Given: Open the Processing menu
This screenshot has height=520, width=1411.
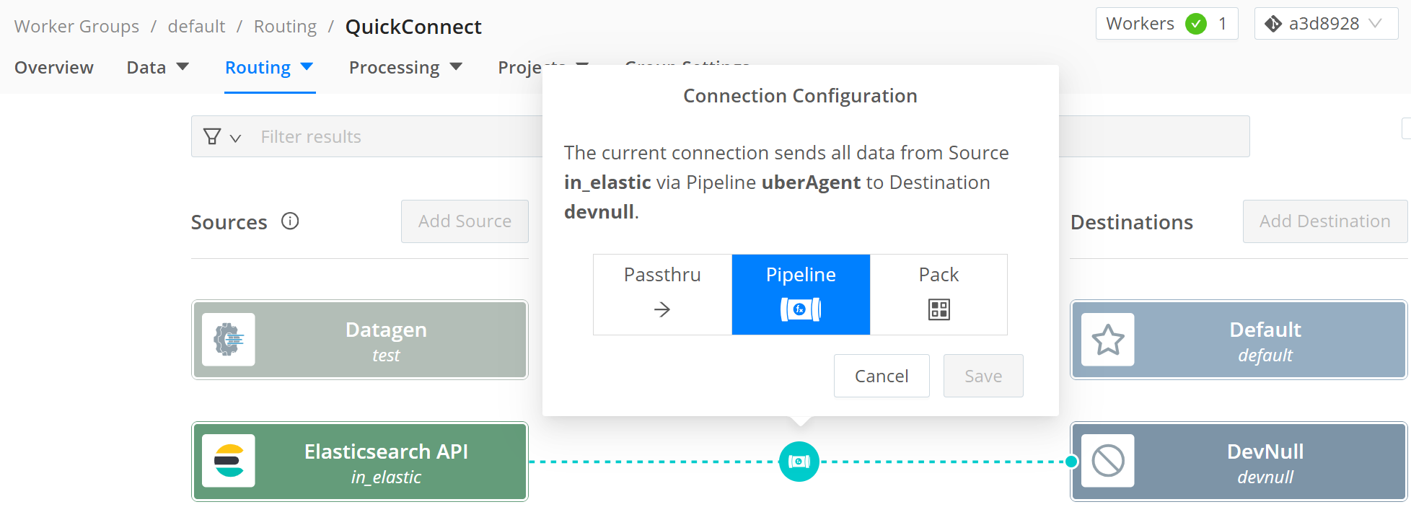Looking at the screenshot, I should [405, 67].
